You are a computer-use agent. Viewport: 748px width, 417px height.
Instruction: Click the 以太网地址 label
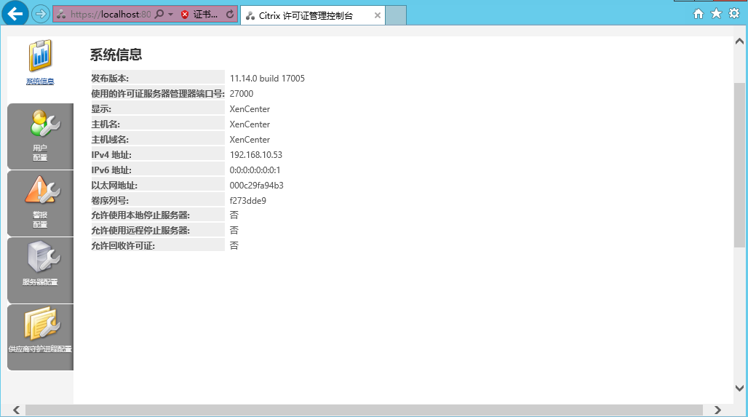[114, 185]
